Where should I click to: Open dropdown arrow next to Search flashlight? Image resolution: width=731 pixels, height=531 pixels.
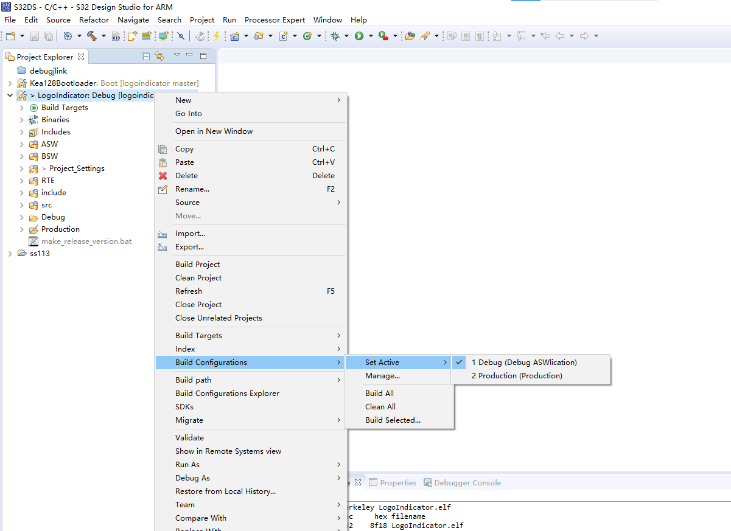coord(436,36)
